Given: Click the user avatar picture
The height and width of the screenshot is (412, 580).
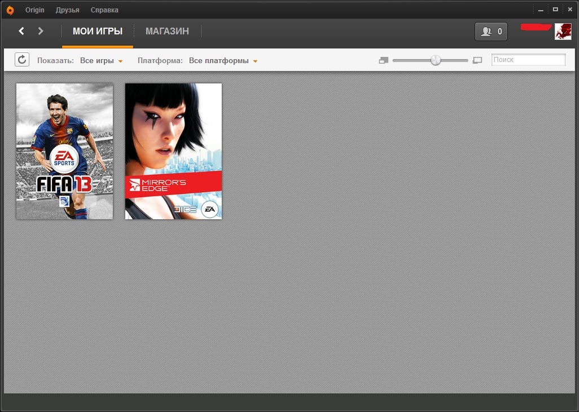Looking at the screenshot, I should pos(563,32).
